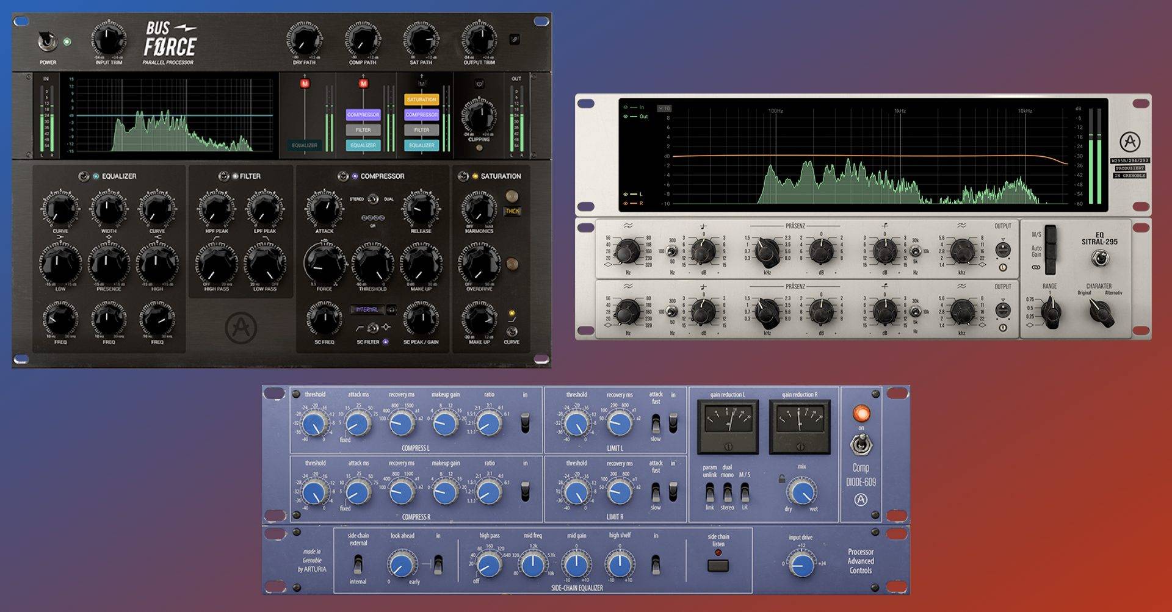This screenshot has height=612, width=1172.
Task: Flip the COMPRESS L in switch
Action: (525, 422)
